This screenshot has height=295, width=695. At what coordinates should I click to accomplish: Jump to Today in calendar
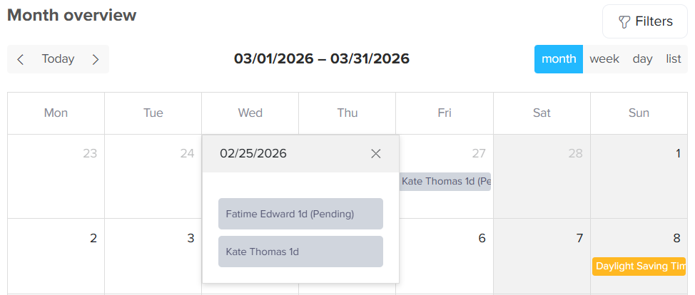(58, 59)
